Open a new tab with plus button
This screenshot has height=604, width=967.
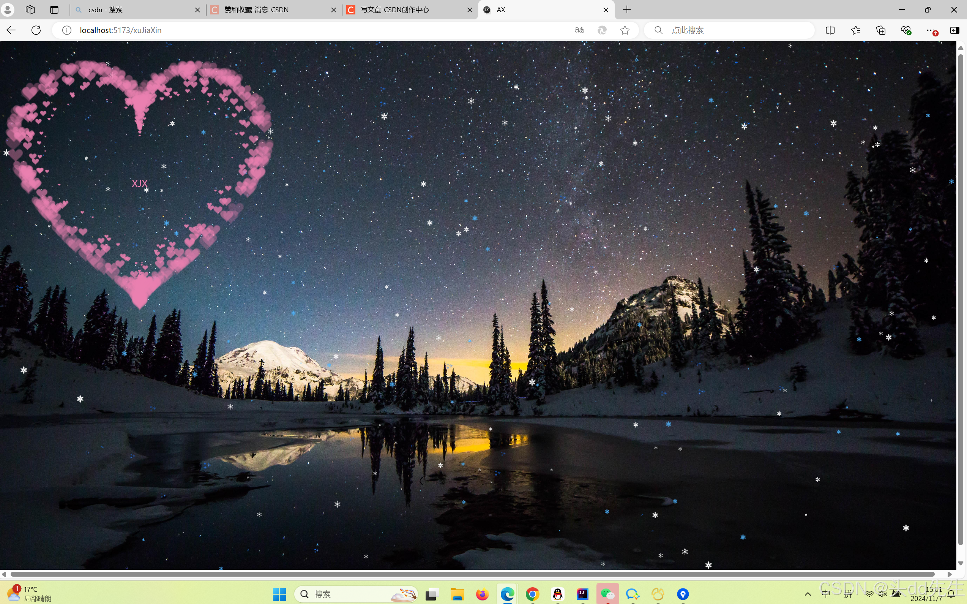627,9
